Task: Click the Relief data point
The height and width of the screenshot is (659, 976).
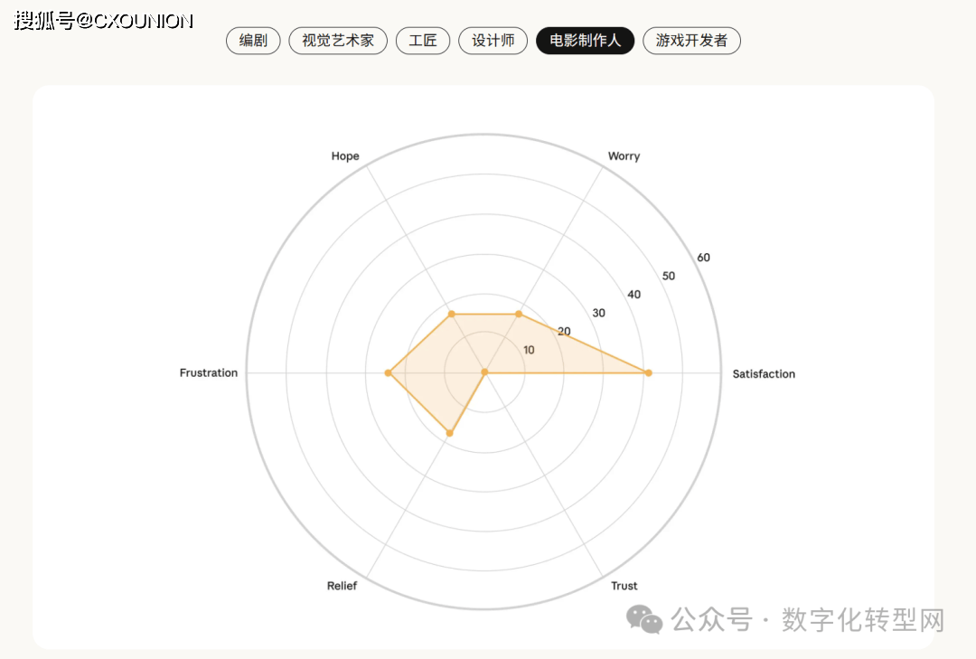Action: pos(450,434)
